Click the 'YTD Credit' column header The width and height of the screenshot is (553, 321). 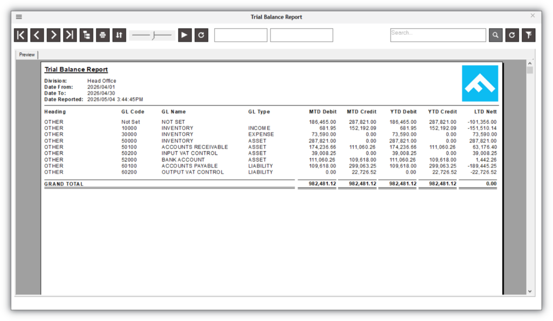[442, 111]
